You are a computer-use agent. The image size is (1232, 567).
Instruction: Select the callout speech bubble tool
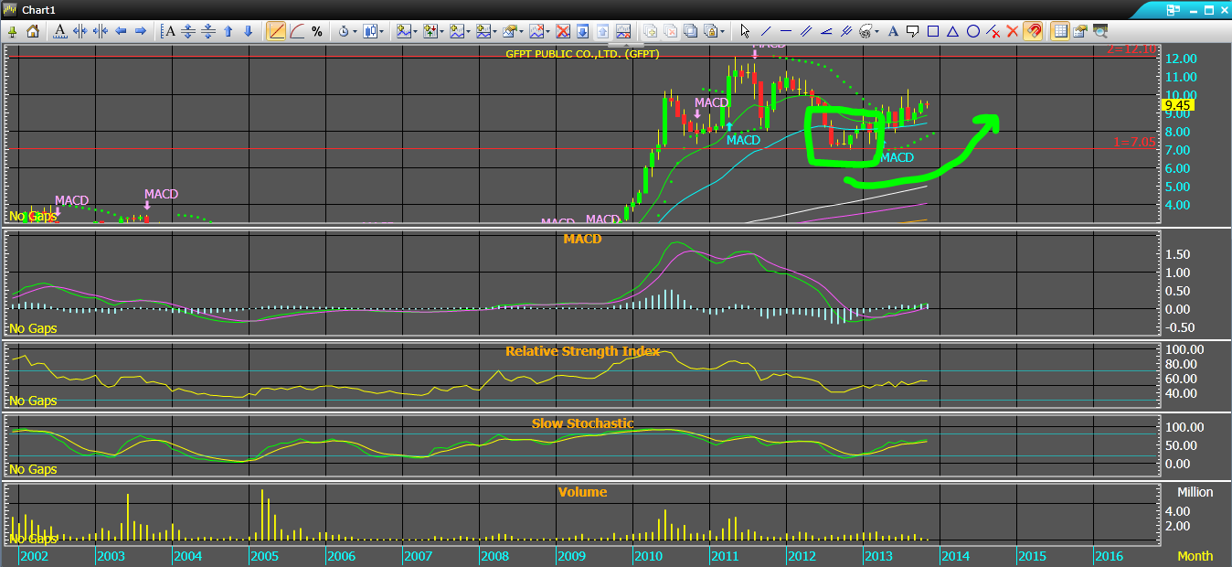[912, 31]
